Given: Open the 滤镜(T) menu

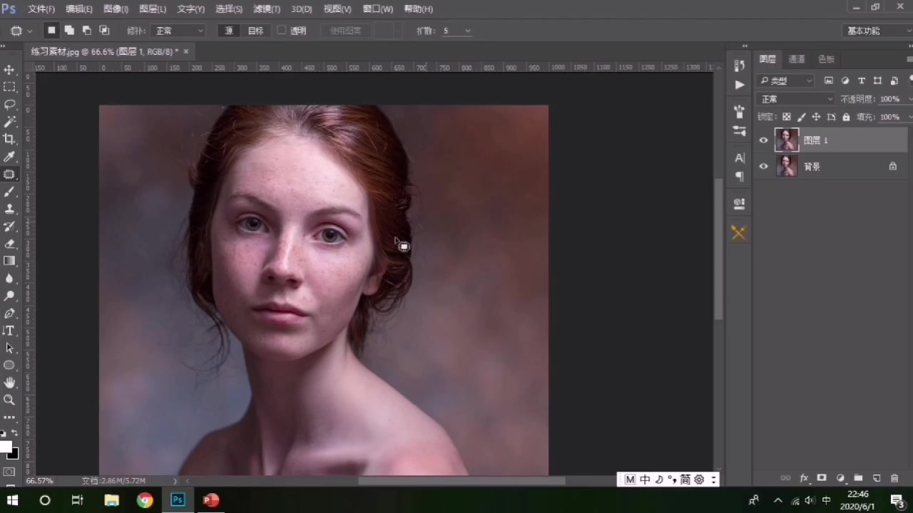Looking at the screenshot, I should [267, 9].
